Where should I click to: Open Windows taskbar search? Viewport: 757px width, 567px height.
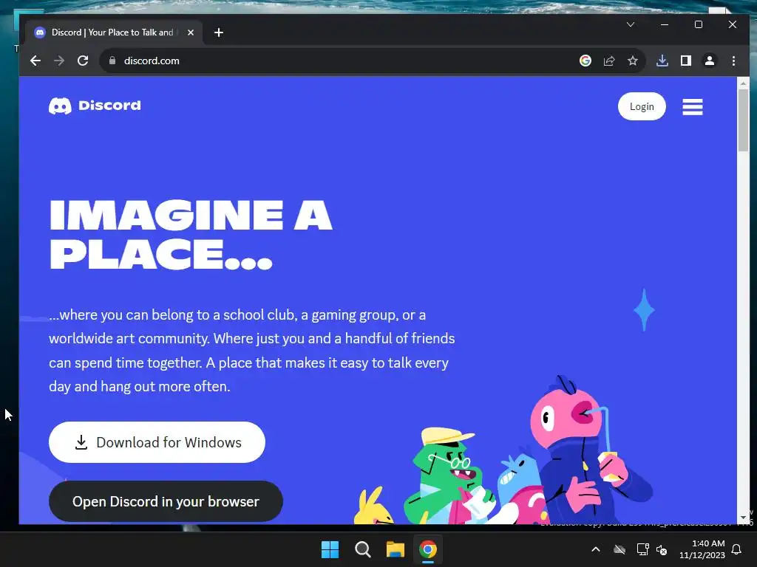coord(362,549)
